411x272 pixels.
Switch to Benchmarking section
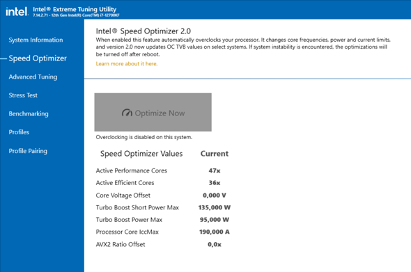(x=29, y=113)
